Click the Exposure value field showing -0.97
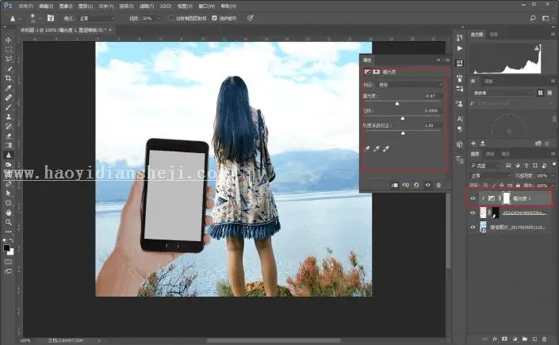This screenshot has height=345, width=559. [432, 96]
